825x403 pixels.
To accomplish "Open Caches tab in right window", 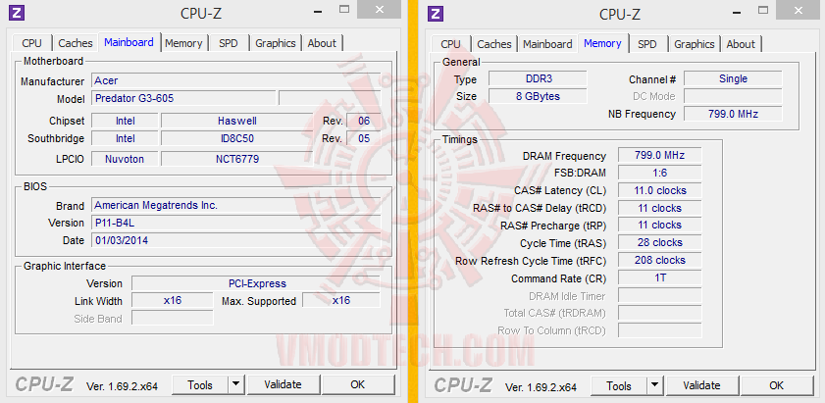I will point(494,44).
